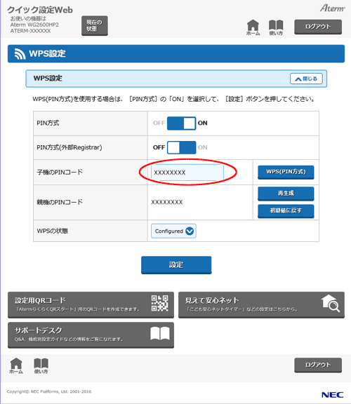The image size is (351, 404).
Task: Toggle the PIN方式 switch
Action: click(x=181, y=123)
